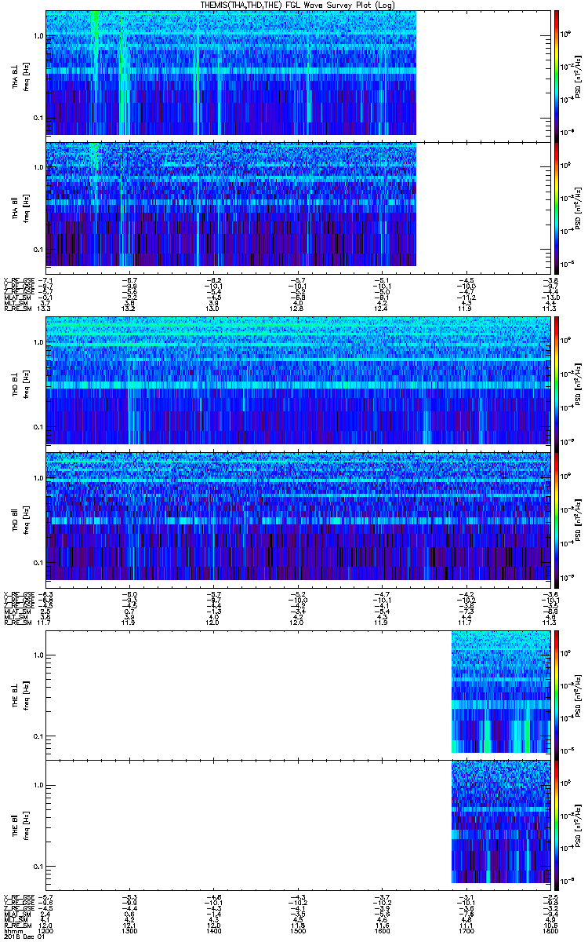
Task: Open the THD B-parallel spectrogram panel
Action: pos(298,515)
